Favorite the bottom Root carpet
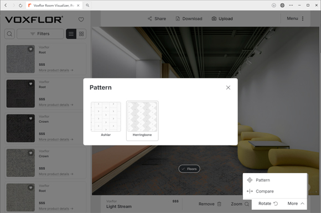This screenshot has width=321, height=213. (30, 188)
